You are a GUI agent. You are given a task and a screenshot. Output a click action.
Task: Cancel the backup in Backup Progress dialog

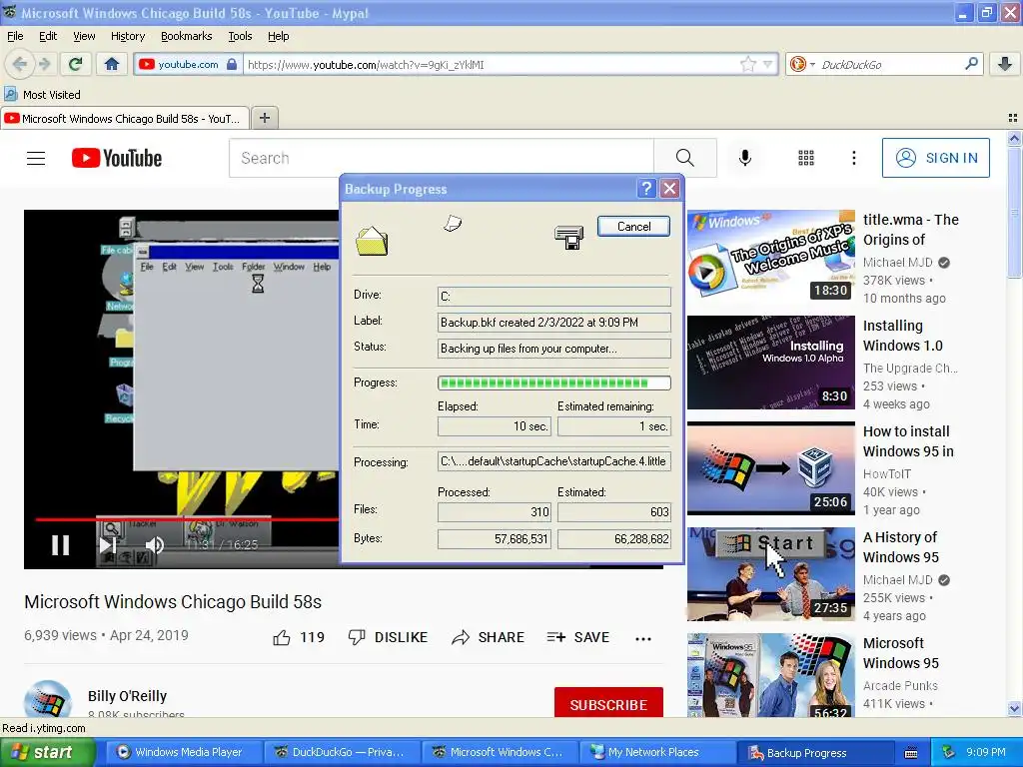pyautogui.click(x=633, y=227)
